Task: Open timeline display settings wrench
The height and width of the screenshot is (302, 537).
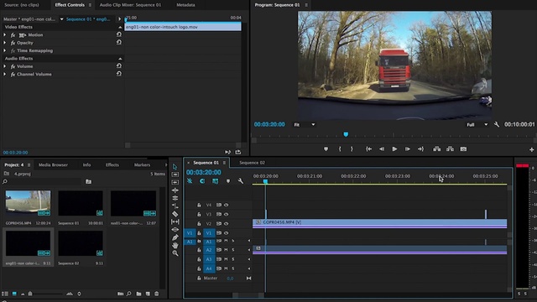Action: coord(241,181)
